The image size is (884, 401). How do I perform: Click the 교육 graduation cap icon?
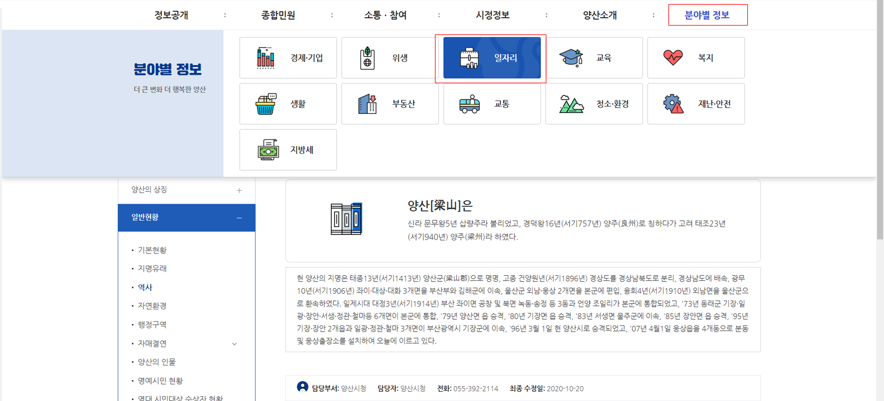571,58
